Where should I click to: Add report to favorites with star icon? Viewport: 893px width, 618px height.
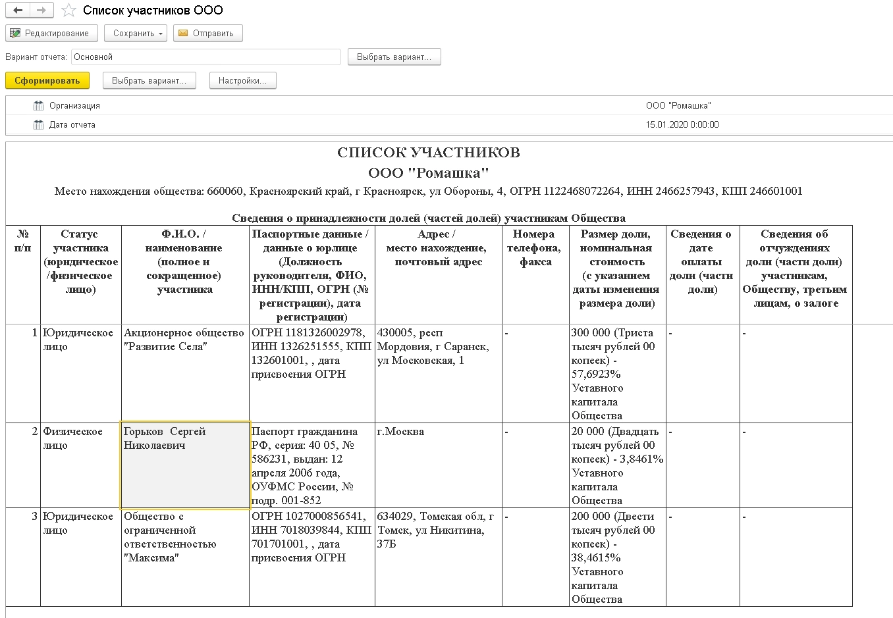(x=68, y=11)
